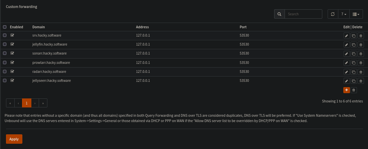Select the radarr.hacky.software row checkbox
The height and width of the screenshot is (149, 368).
click(x=5, y=72)
